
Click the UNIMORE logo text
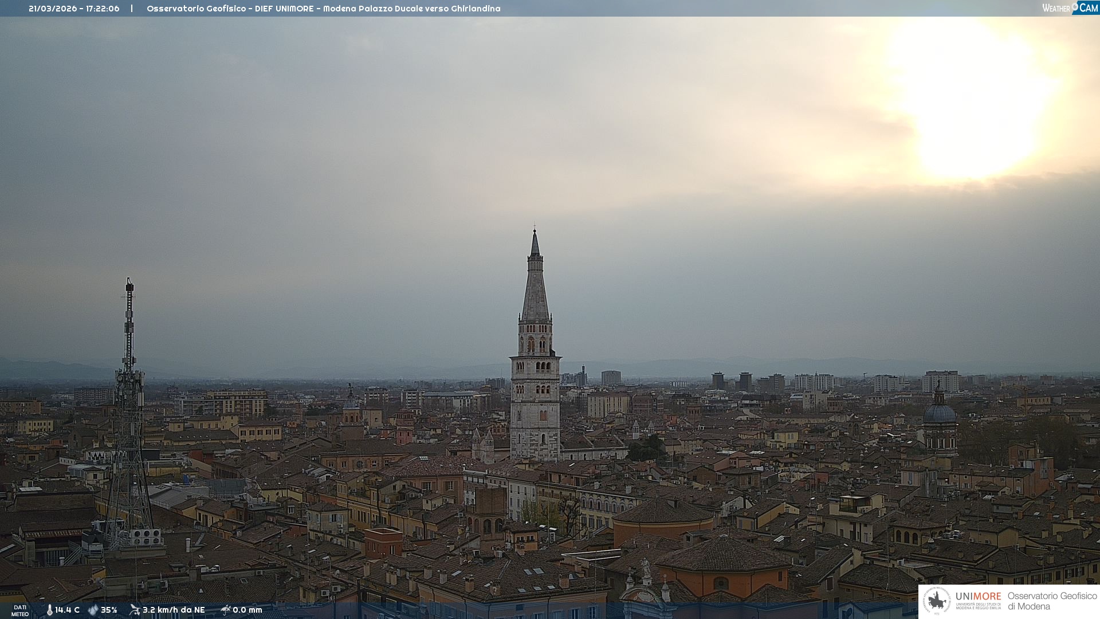coord(978,597)
